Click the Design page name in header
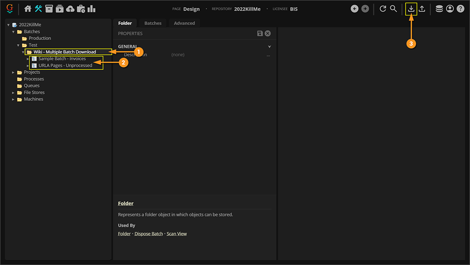The height and width of the screenshot is (265, 470). 192,9
